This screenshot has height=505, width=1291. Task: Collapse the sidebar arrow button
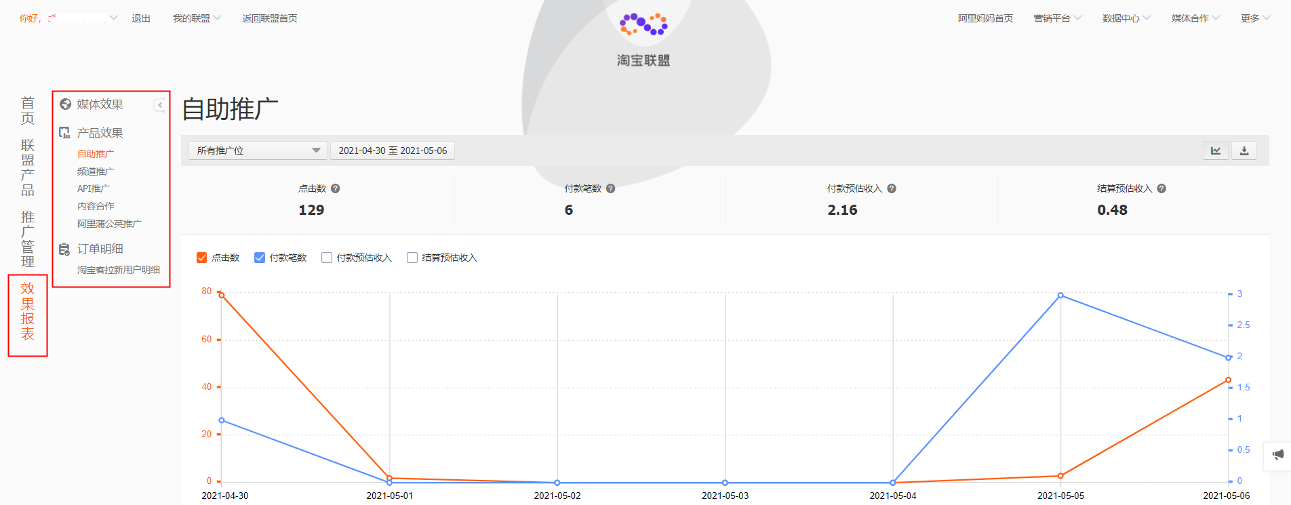(159, 105)
